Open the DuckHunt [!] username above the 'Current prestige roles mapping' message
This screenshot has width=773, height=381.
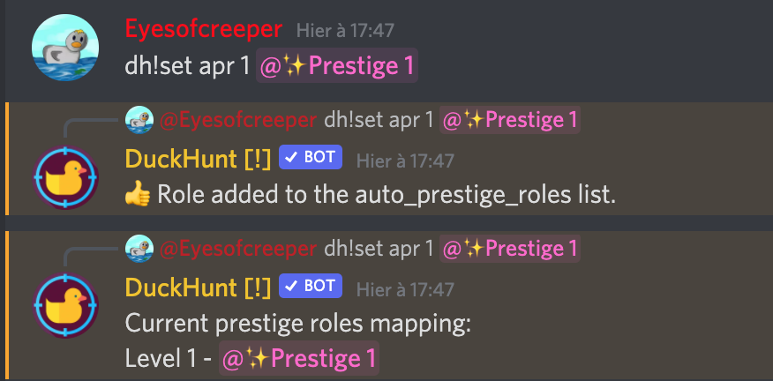[x=198, y=288]
